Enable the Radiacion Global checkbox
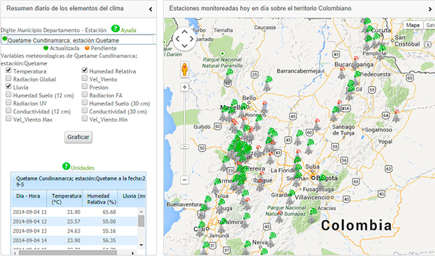This screenshot has width=435, height=256. (x=9, y=78)
